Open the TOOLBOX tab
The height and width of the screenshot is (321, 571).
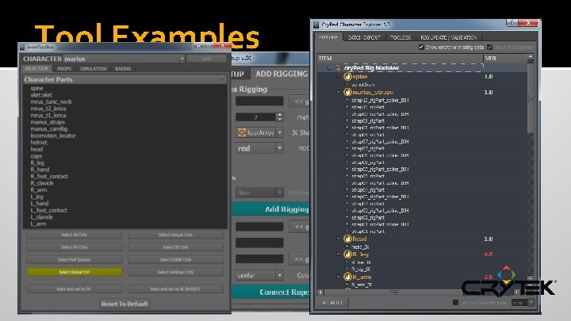pos(400,37)
